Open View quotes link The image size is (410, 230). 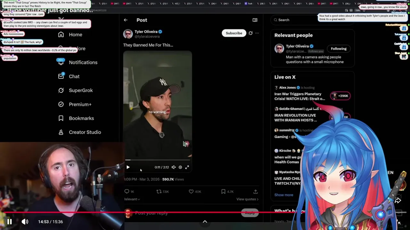(x=247, y=199)
